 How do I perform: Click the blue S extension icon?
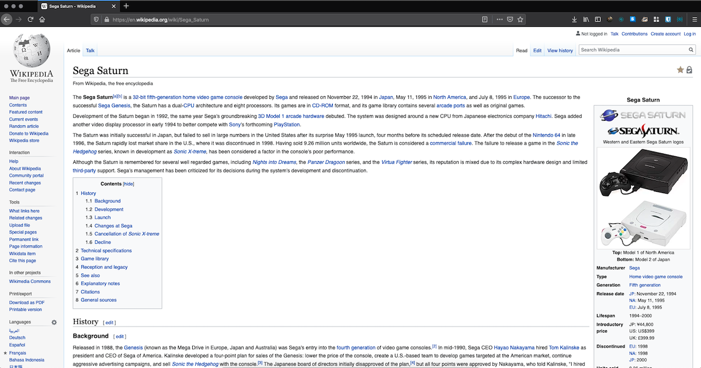point(632,19)
